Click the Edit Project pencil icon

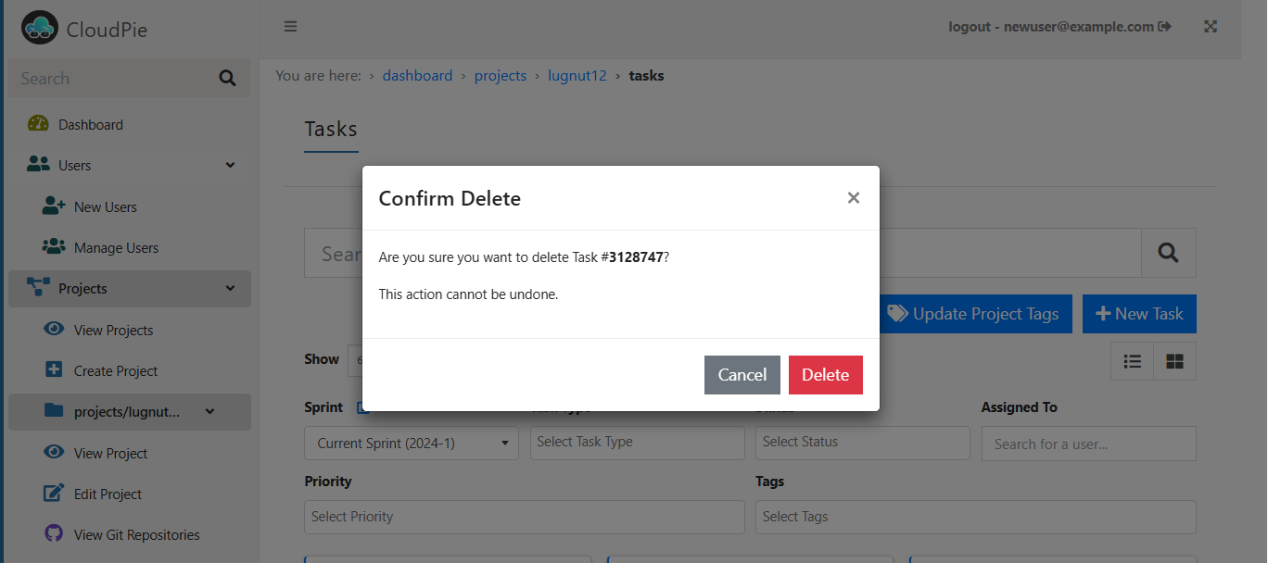click(x=54, y=494)
